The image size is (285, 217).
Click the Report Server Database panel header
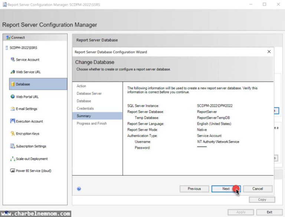coord(97,40)
